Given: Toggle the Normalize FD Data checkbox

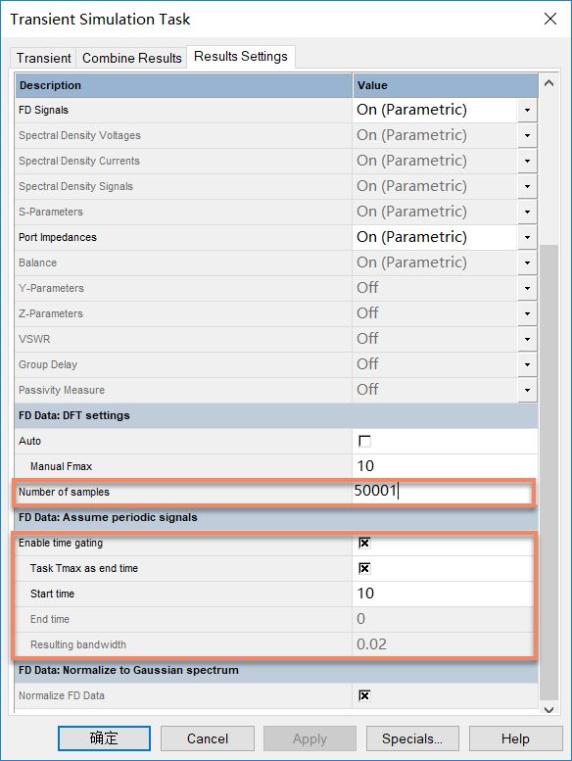Looking at the screenshot, I should (364, 695).
